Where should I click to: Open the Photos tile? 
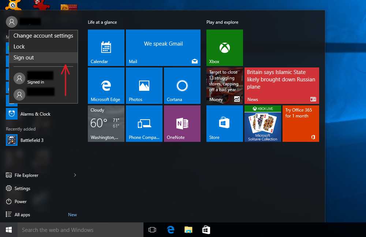144,86
